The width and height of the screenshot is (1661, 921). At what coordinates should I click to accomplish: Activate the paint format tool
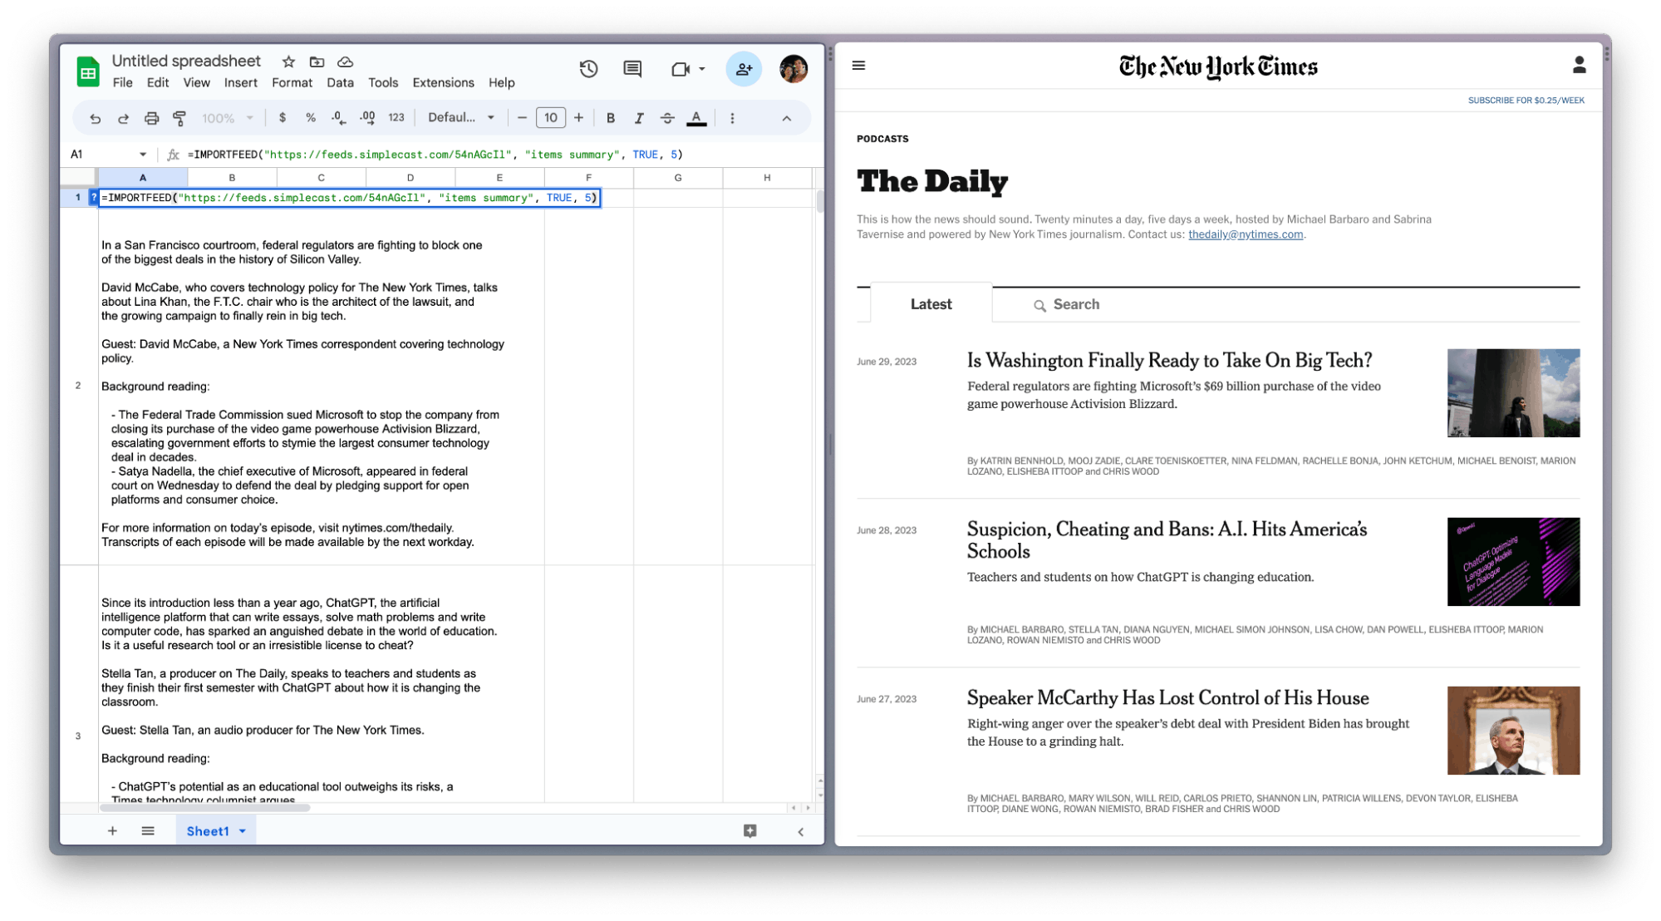coord(179,118)
